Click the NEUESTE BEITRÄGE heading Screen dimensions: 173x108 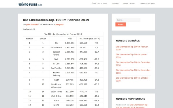[x=128, y=41]
